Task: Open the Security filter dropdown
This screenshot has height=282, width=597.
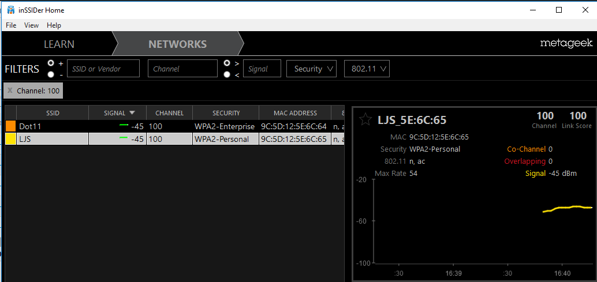Action: [311, 69]
